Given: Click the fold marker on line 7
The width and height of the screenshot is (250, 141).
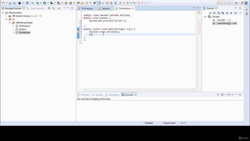Looking at the screenshot, I should coord(82,29).
